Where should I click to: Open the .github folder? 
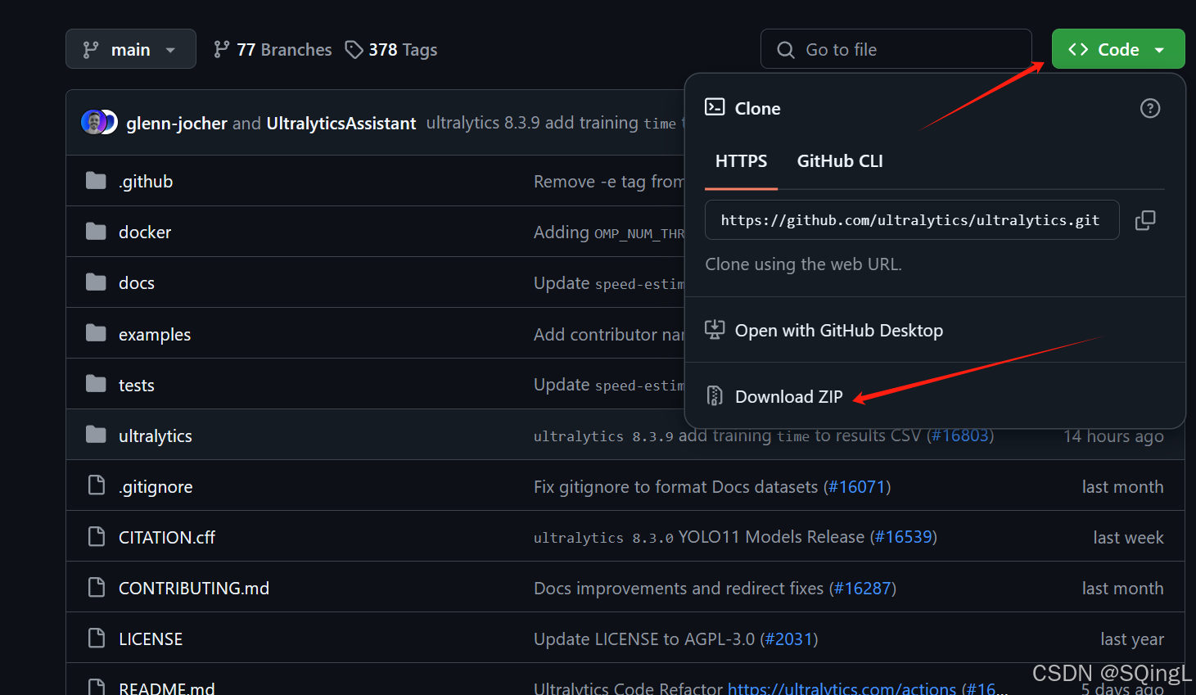click(146, 182)
